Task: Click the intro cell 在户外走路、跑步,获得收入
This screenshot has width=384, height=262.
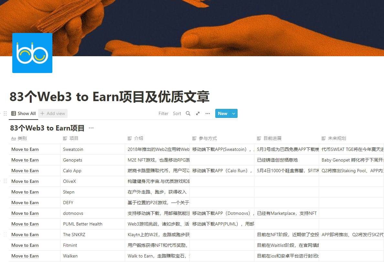Action: pyautogui.click(x=157, y=192)
